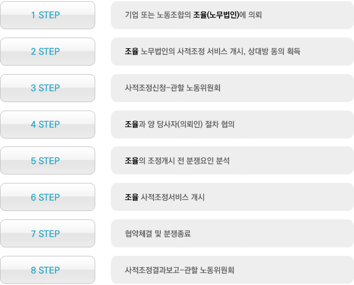Choose the 4 STEP button
This screenshot has width=354, height=285.
(x=48, y=125)
